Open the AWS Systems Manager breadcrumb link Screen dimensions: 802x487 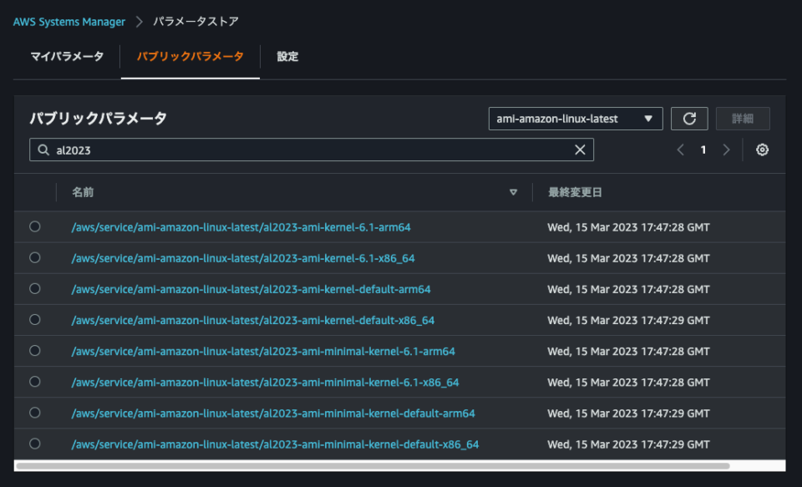(x=69, y=22)
